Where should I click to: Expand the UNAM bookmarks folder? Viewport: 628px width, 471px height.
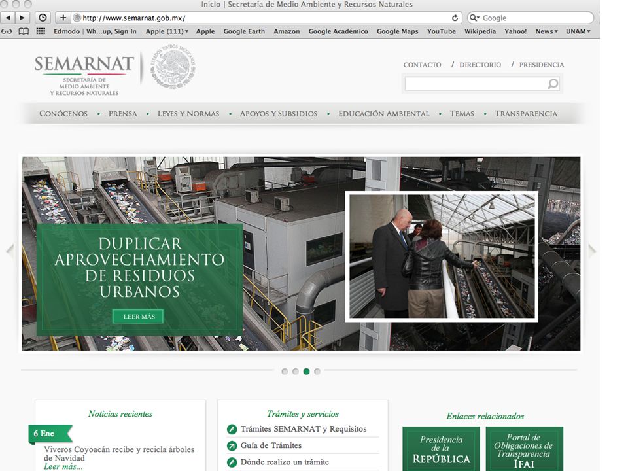(x=578, y=31)
